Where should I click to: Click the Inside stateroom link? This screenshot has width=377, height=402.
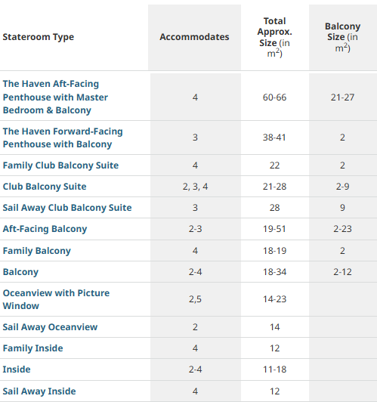pyautogui.click(x=17, y=370)
